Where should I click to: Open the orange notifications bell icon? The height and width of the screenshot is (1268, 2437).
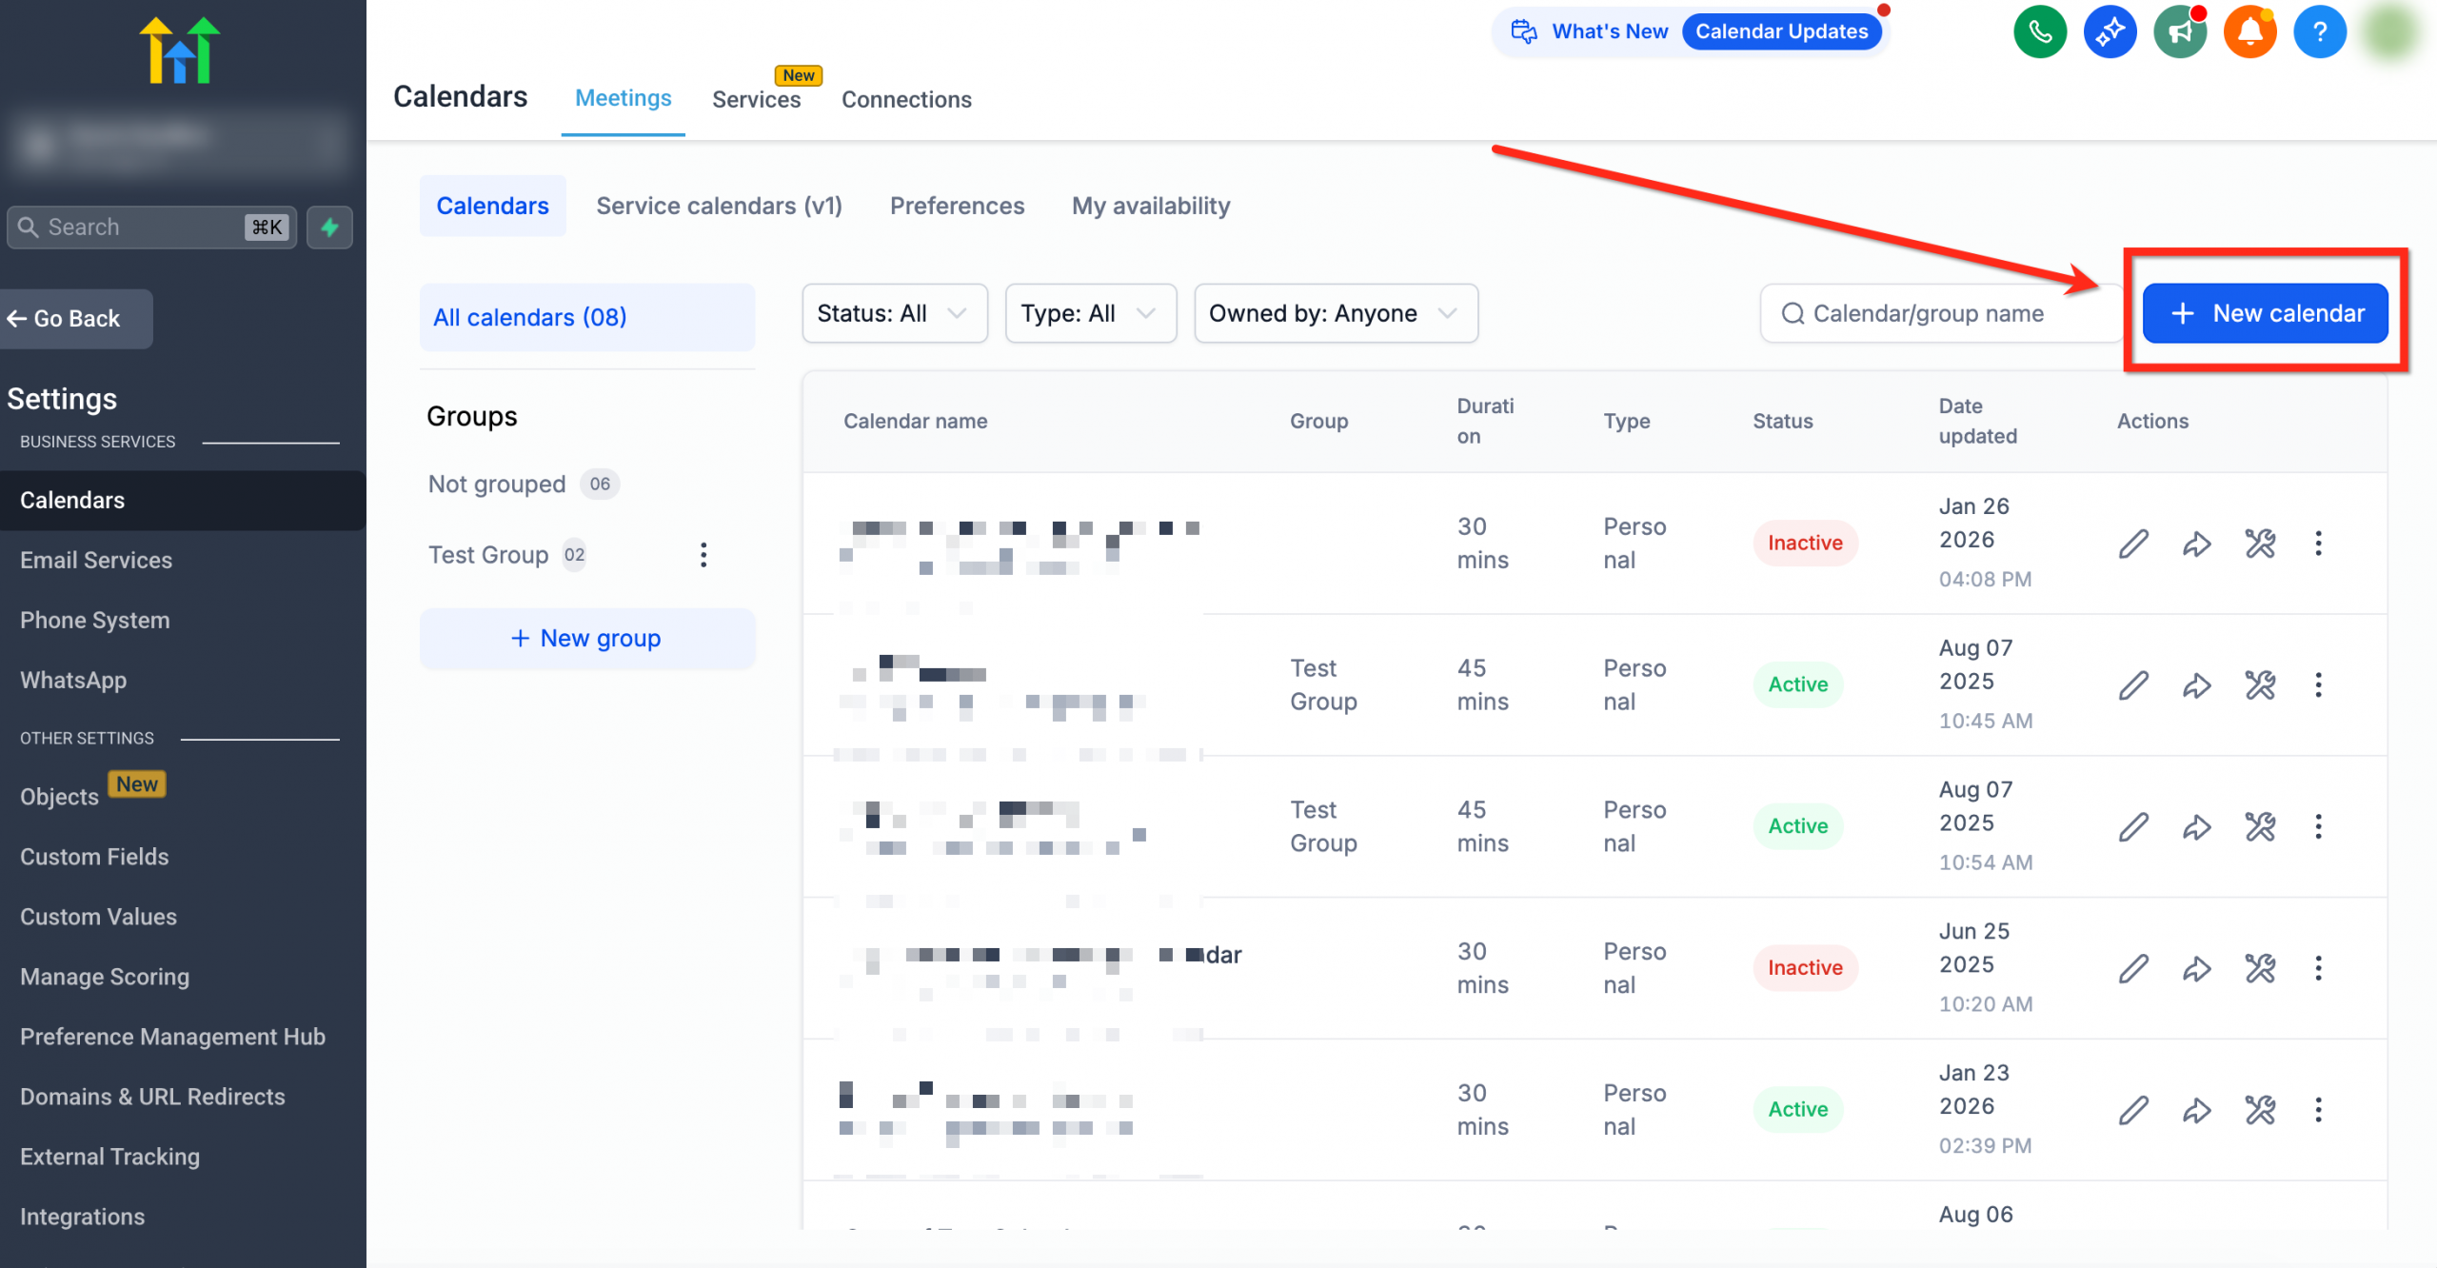pos(2249,32)
